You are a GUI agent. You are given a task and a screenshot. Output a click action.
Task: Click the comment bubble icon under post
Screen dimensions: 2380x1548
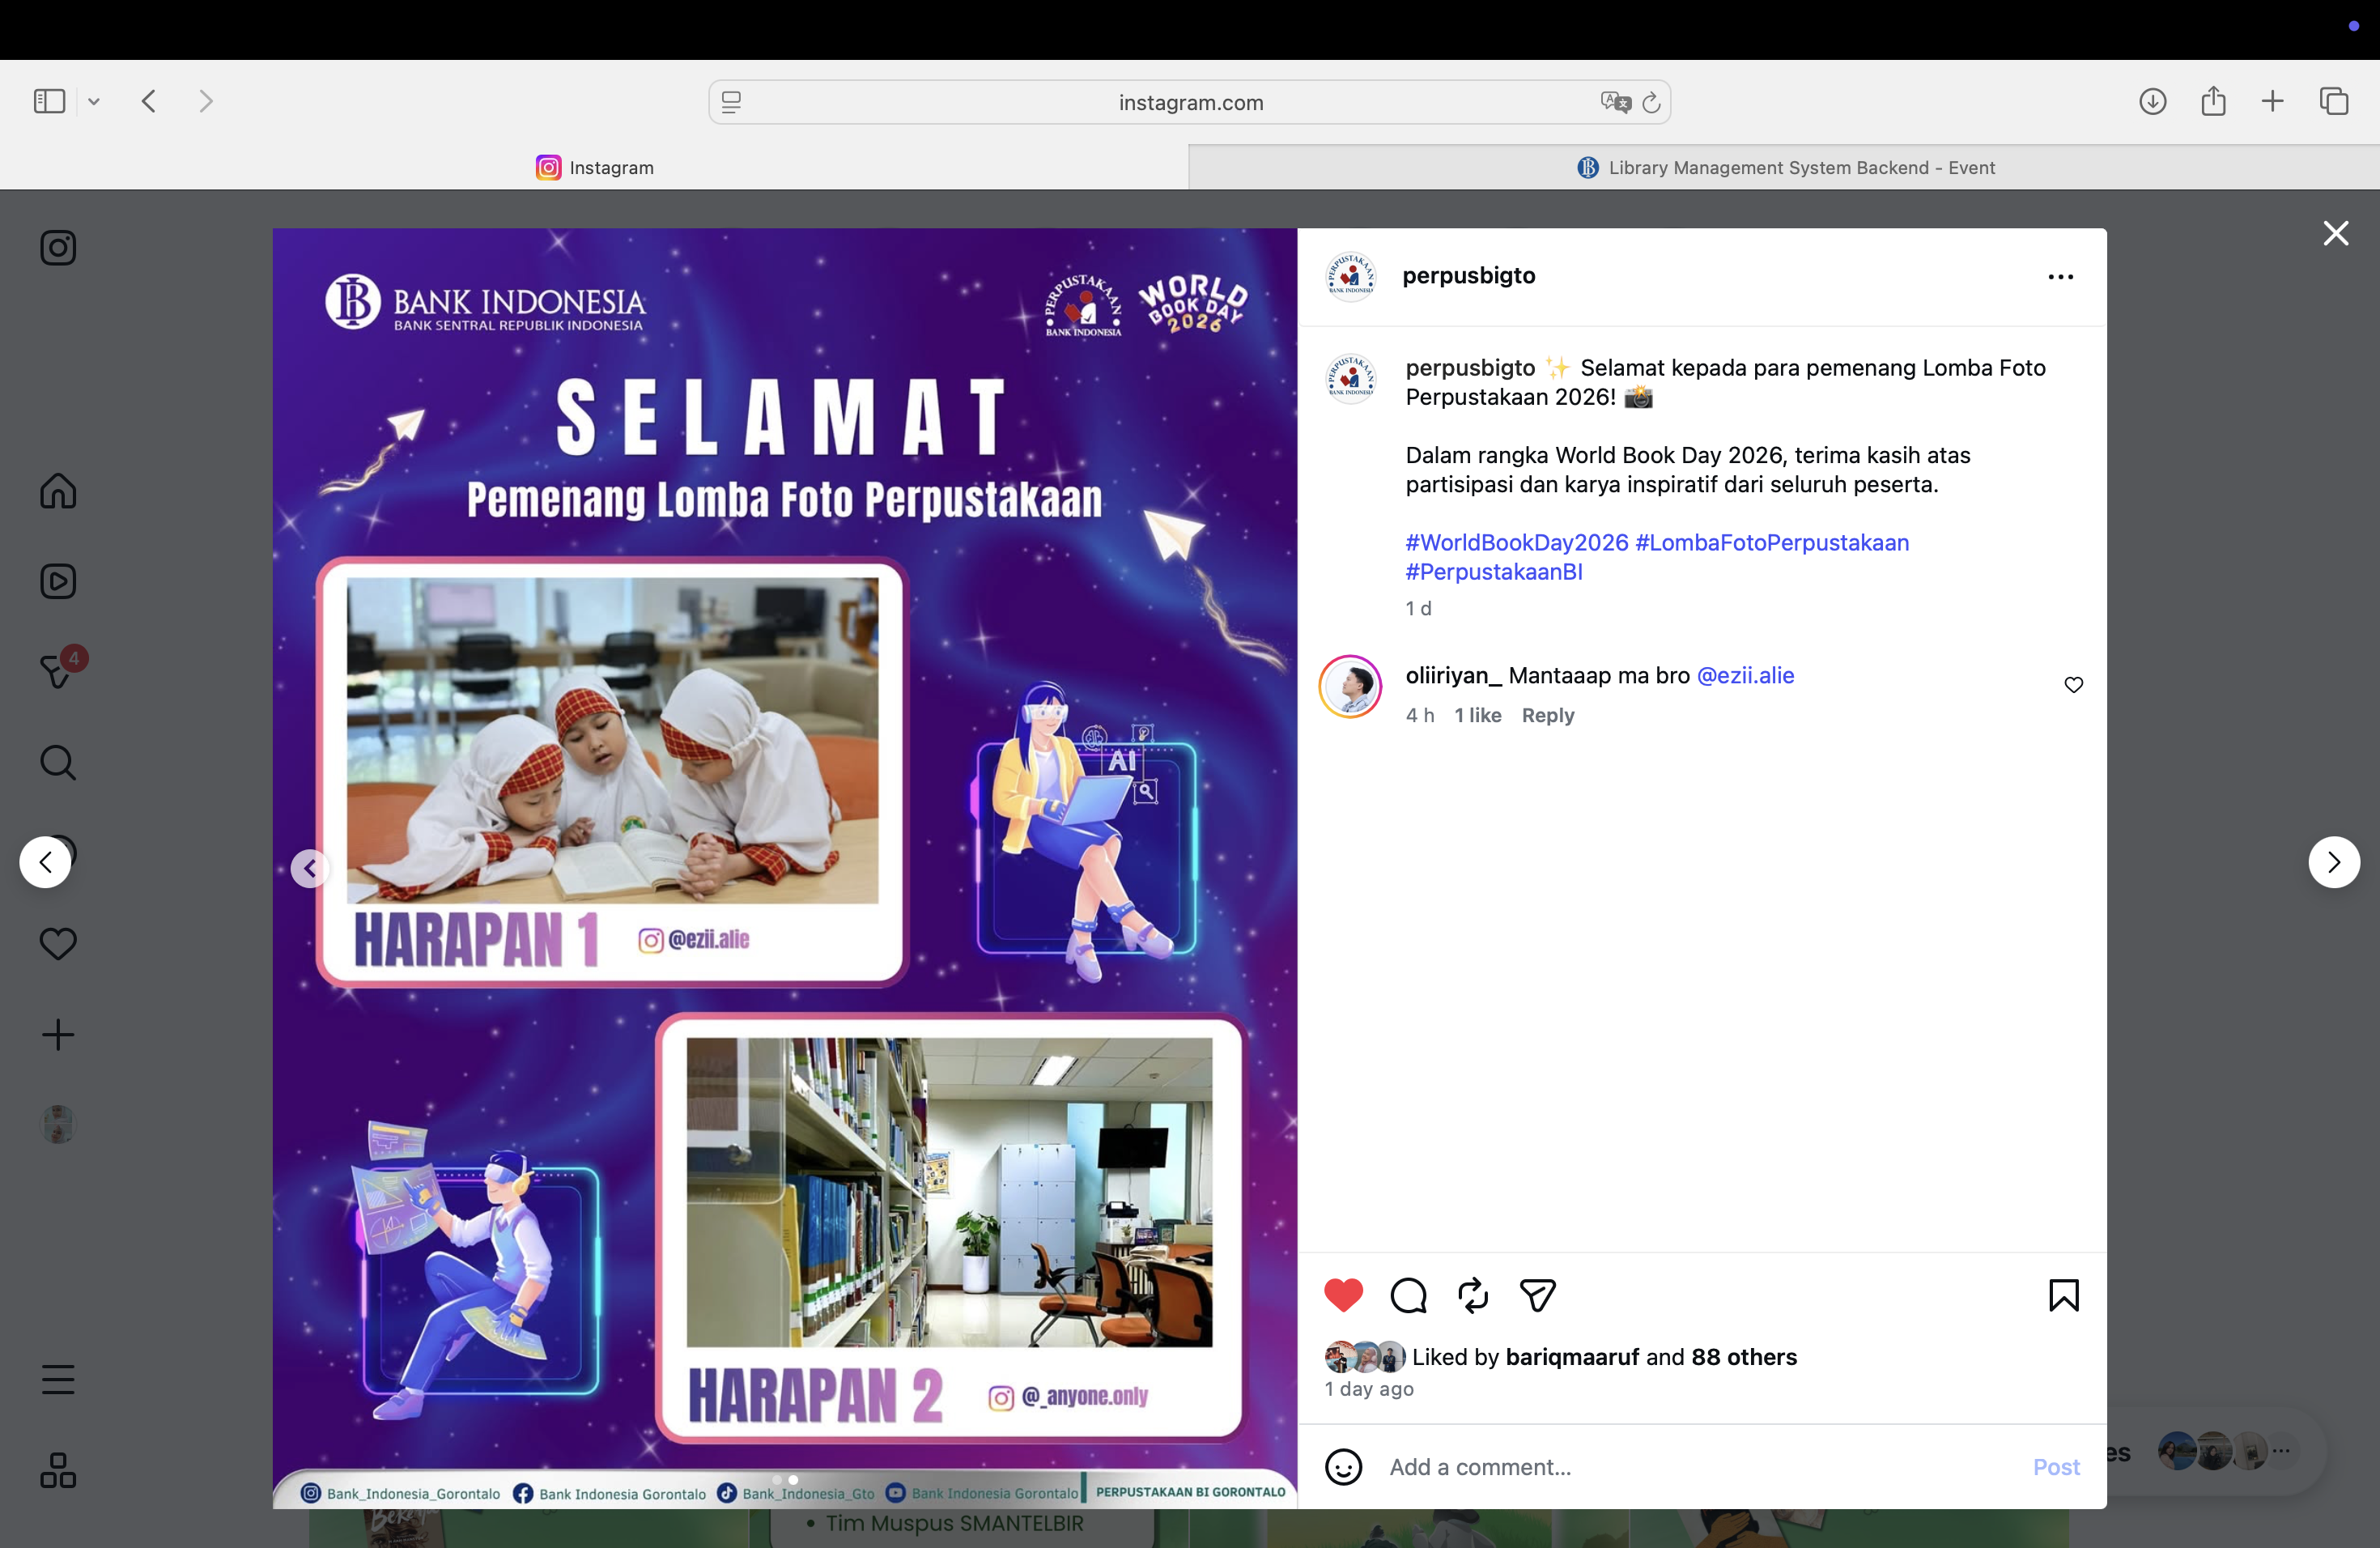1408,1295
